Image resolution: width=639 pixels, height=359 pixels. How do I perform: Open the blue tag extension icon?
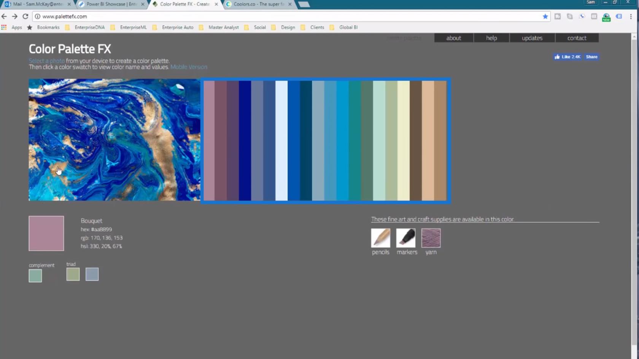click(619, 16)
